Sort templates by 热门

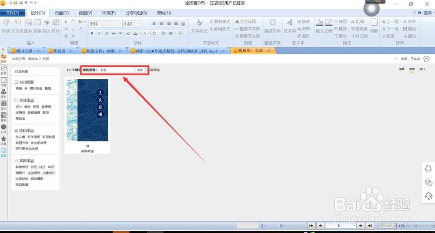pyautogui.click(x=422, y=69)
